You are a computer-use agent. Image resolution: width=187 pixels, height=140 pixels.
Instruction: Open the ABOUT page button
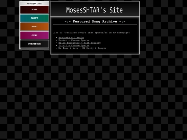click(35, 18)
